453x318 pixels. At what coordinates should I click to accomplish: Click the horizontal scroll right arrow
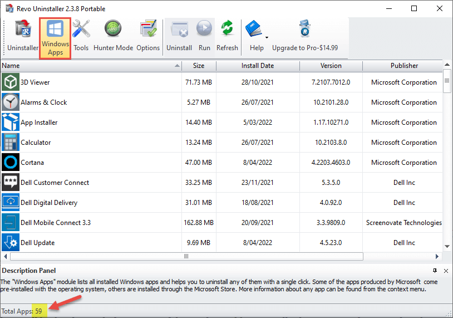(437, 256)
